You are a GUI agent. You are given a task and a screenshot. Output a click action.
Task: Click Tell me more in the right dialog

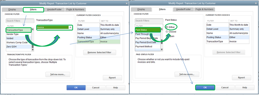187,74
